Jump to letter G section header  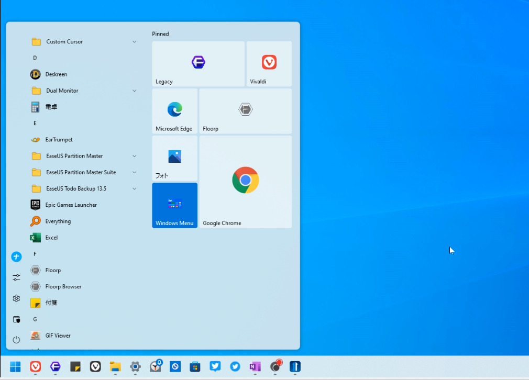pyautogui.click(x=35, y=319)
